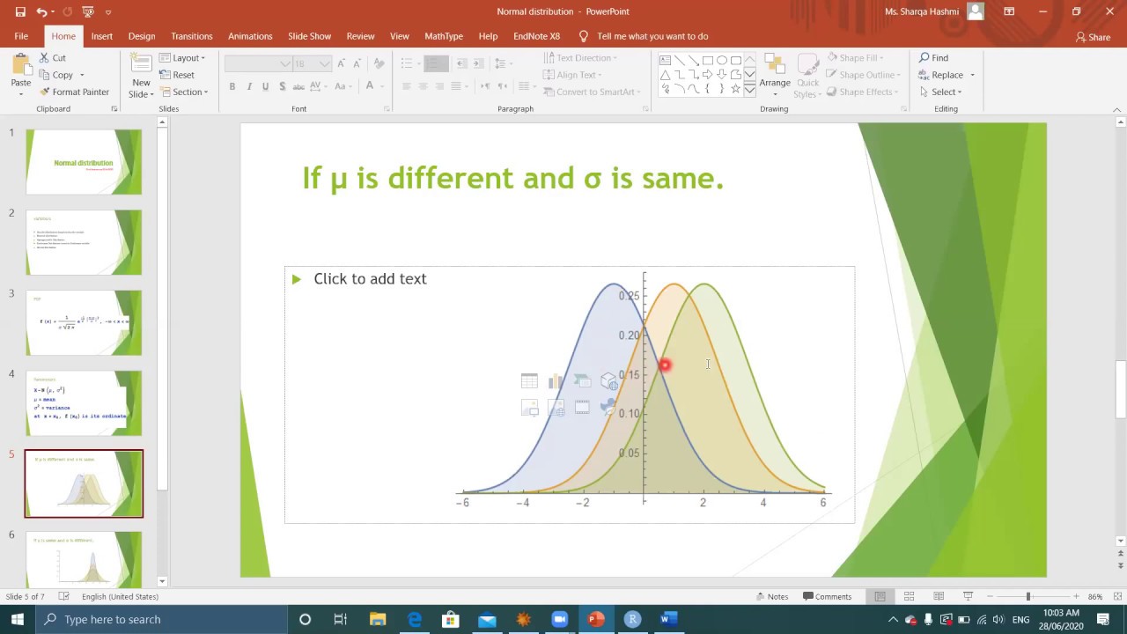Toggle Bold formatting
Viewport: 1127px width, 634px height.
232,86
